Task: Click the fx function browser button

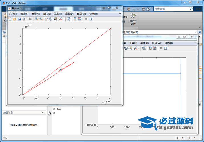Action: [50, 113]
